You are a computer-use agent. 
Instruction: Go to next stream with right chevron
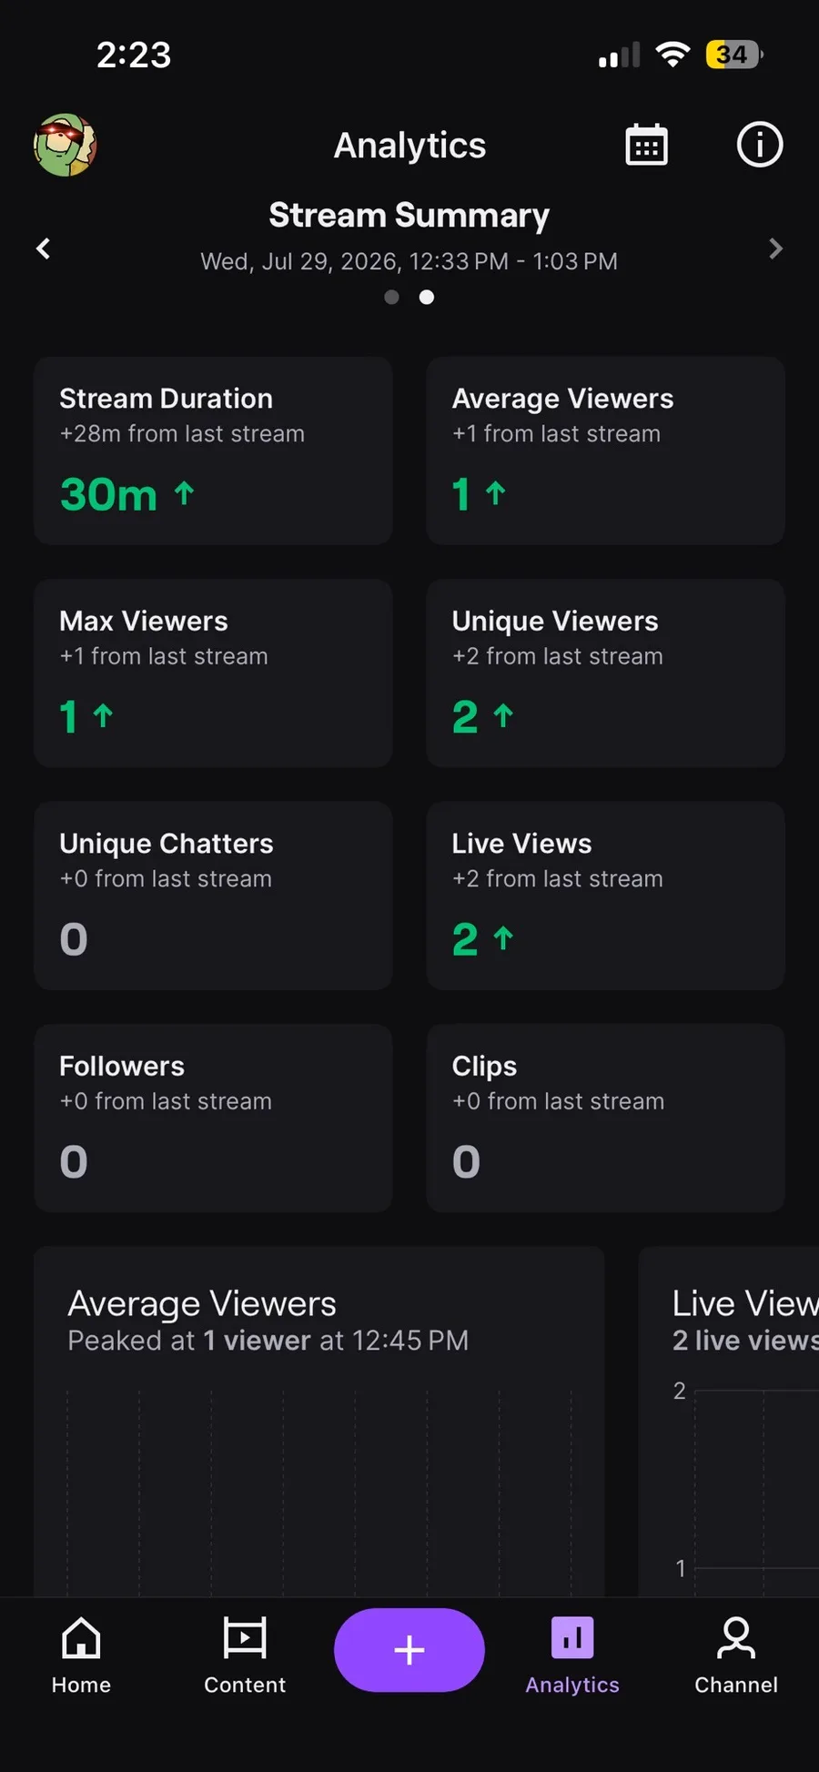point(775,248)
